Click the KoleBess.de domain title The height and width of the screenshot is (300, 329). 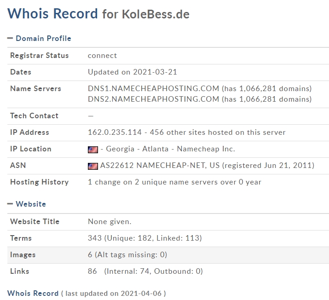[156, 14]
